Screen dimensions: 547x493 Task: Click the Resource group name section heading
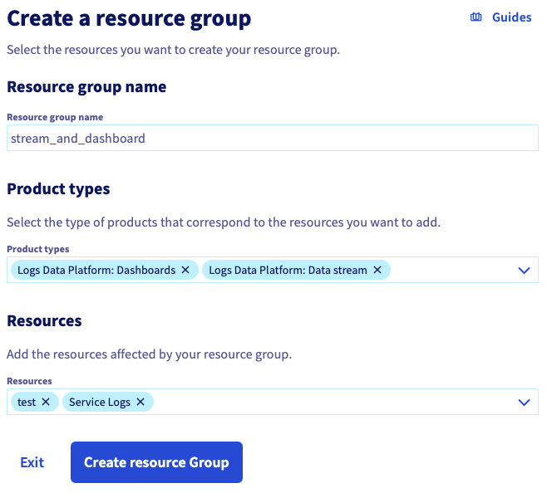(x=86, y=87)
